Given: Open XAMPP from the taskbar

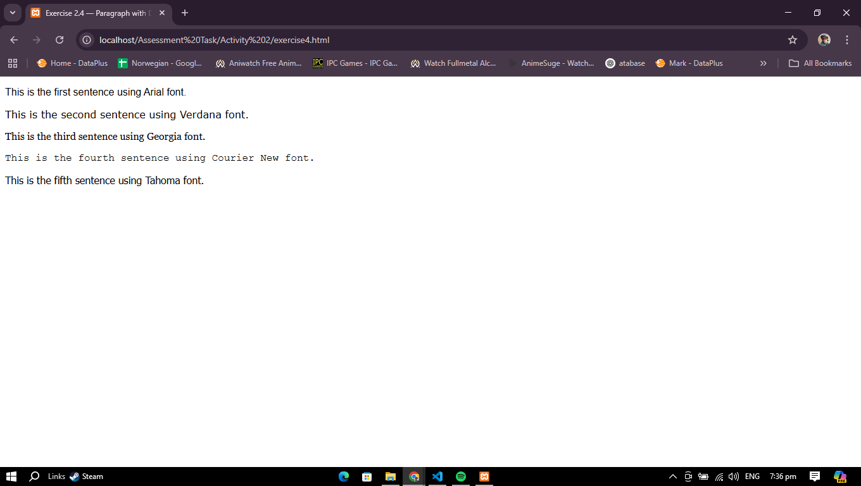Looking at the screenshot, I should pos(484,477).
